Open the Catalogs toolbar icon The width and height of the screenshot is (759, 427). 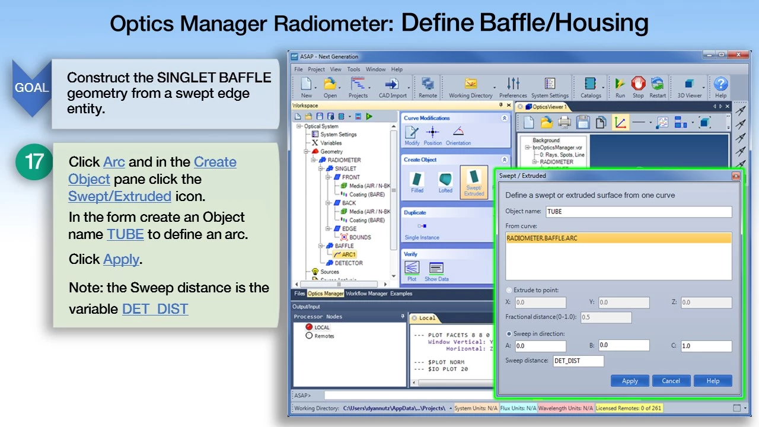click(x=590, y=87)
